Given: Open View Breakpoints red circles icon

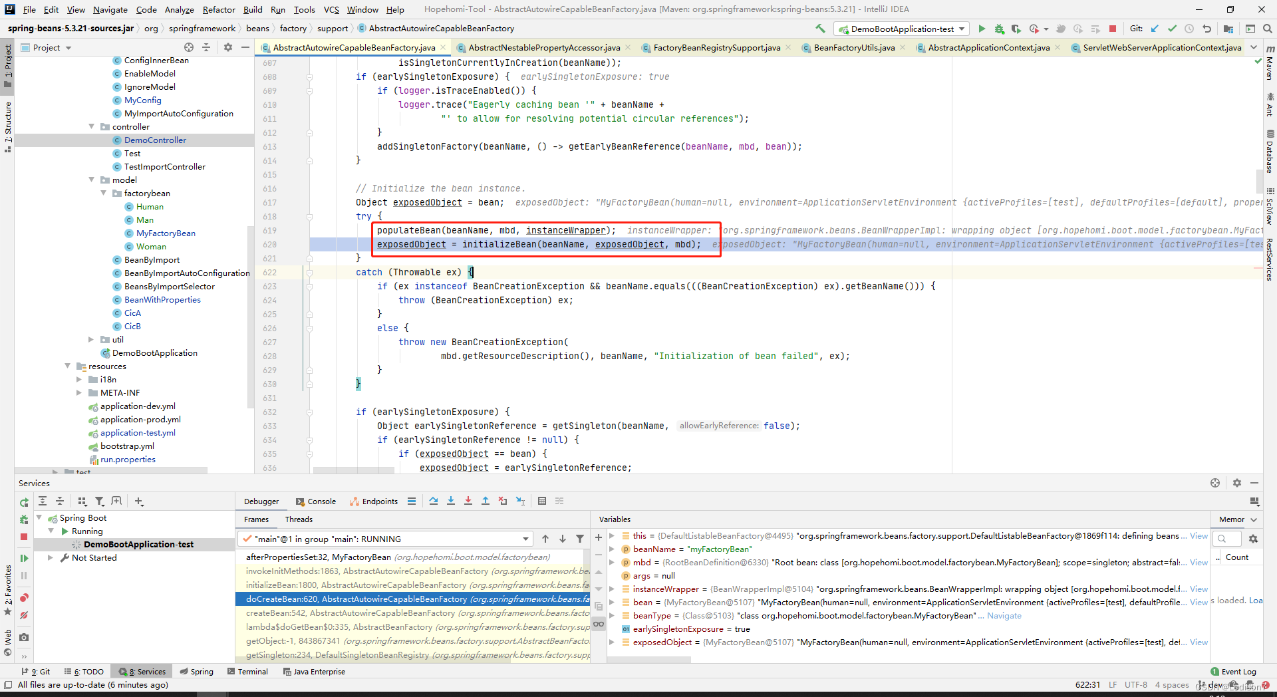Looking at the screenshot, I should click(24, 598).
